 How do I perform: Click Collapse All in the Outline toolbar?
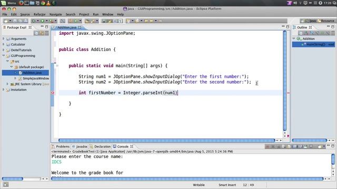pos(301,33)
